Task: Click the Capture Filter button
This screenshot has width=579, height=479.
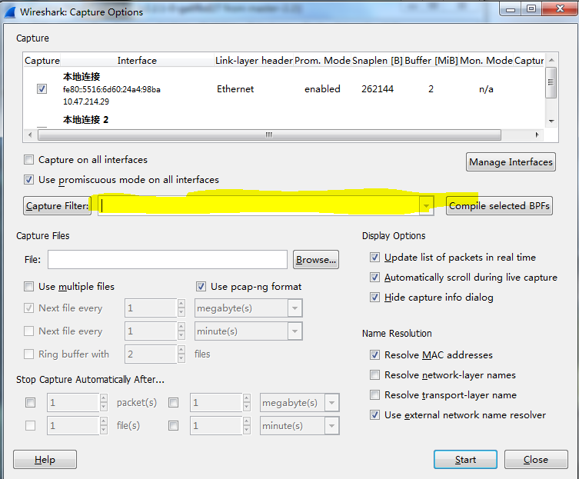Action: pyautogui.click(x=57, y=206)
